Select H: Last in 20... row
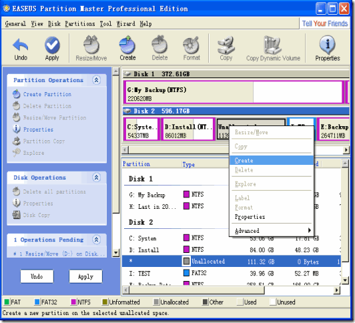The height and width of the screenshot is (323, 355). [232, 206]
